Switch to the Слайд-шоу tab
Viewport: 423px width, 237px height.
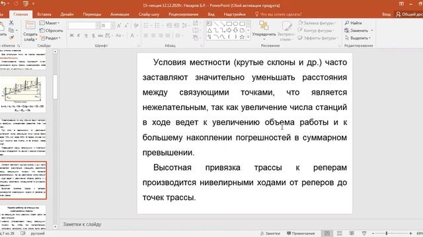click(149, 14)
